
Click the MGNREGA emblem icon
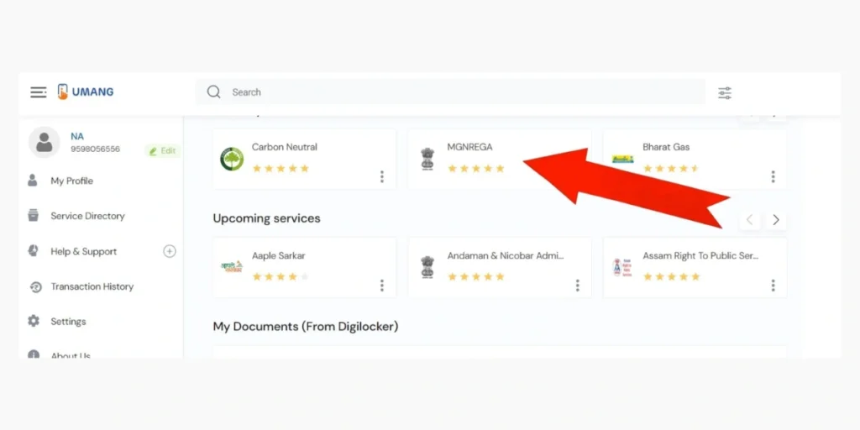click(427, 159)
